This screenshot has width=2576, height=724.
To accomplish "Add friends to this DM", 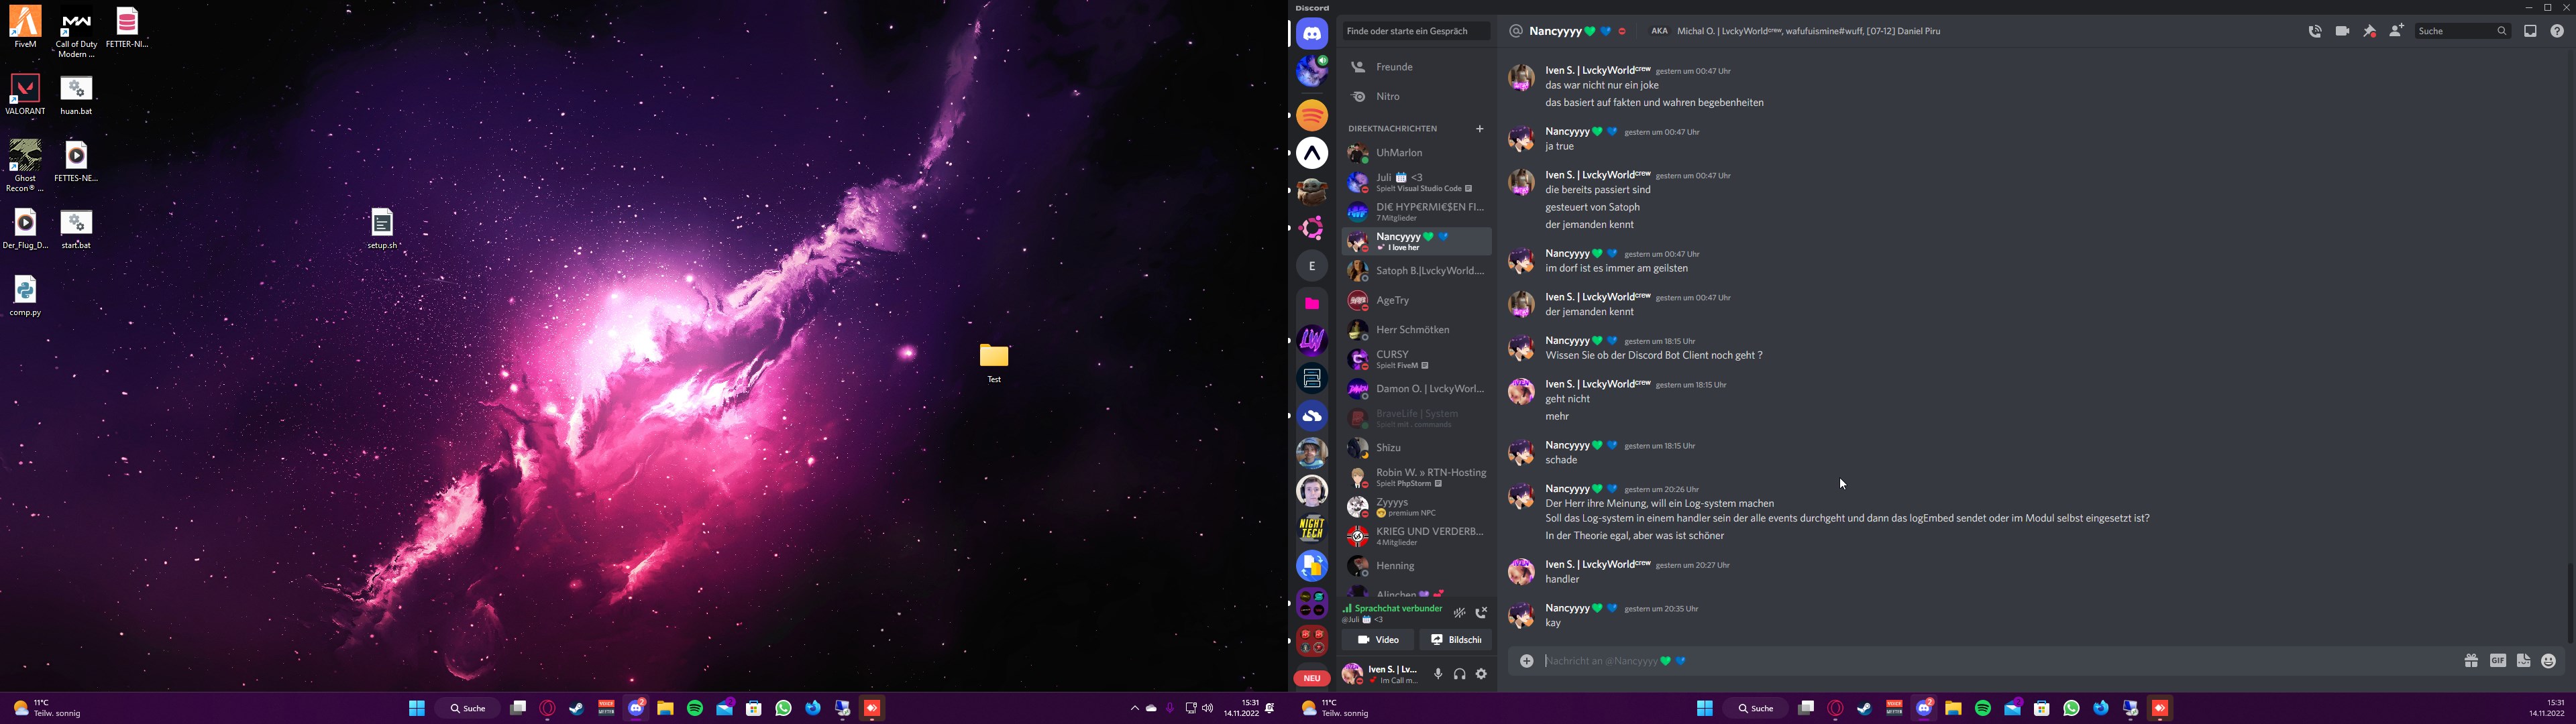I will 2397,32.
